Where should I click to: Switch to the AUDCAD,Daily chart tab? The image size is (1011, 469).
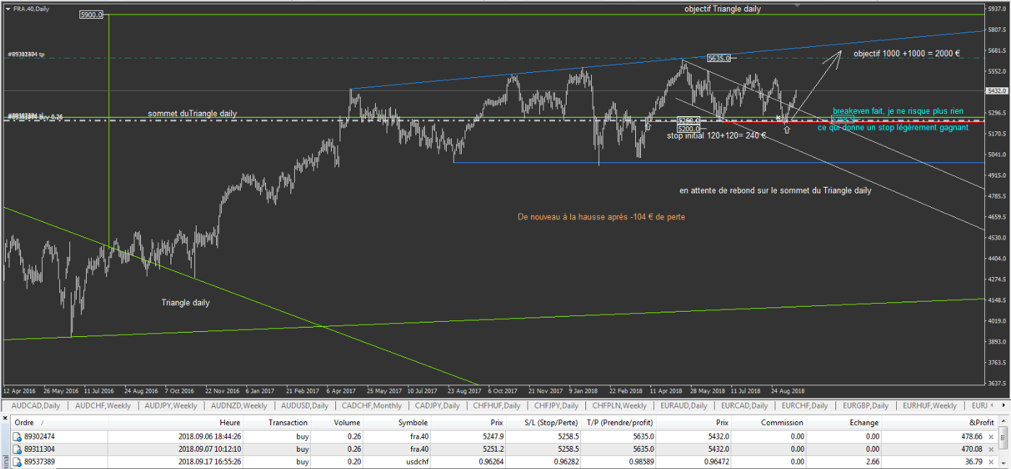tap(36, 406)
